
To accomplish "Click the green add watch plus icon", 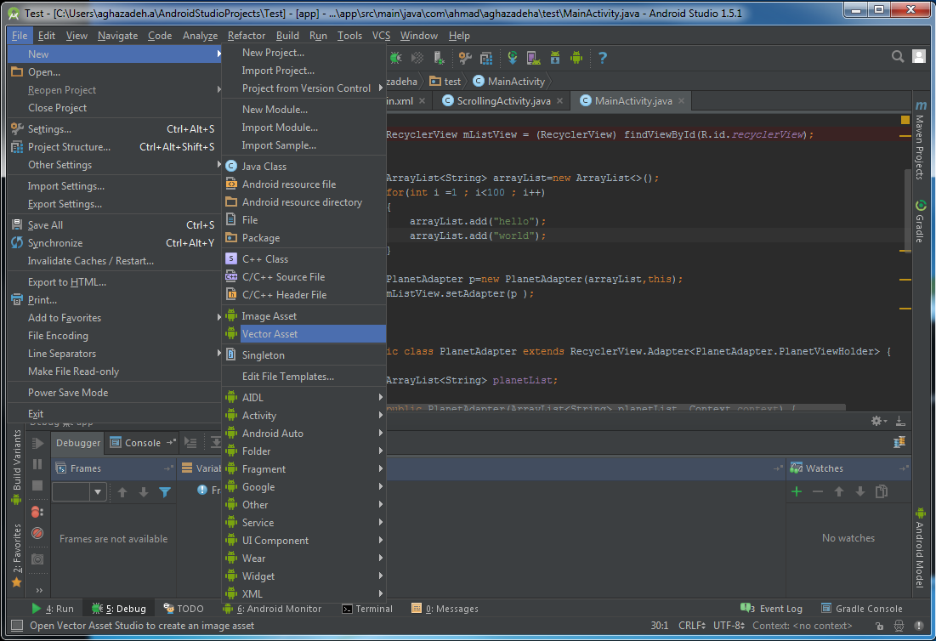I will pyautogui.click(x=796, y=491).
